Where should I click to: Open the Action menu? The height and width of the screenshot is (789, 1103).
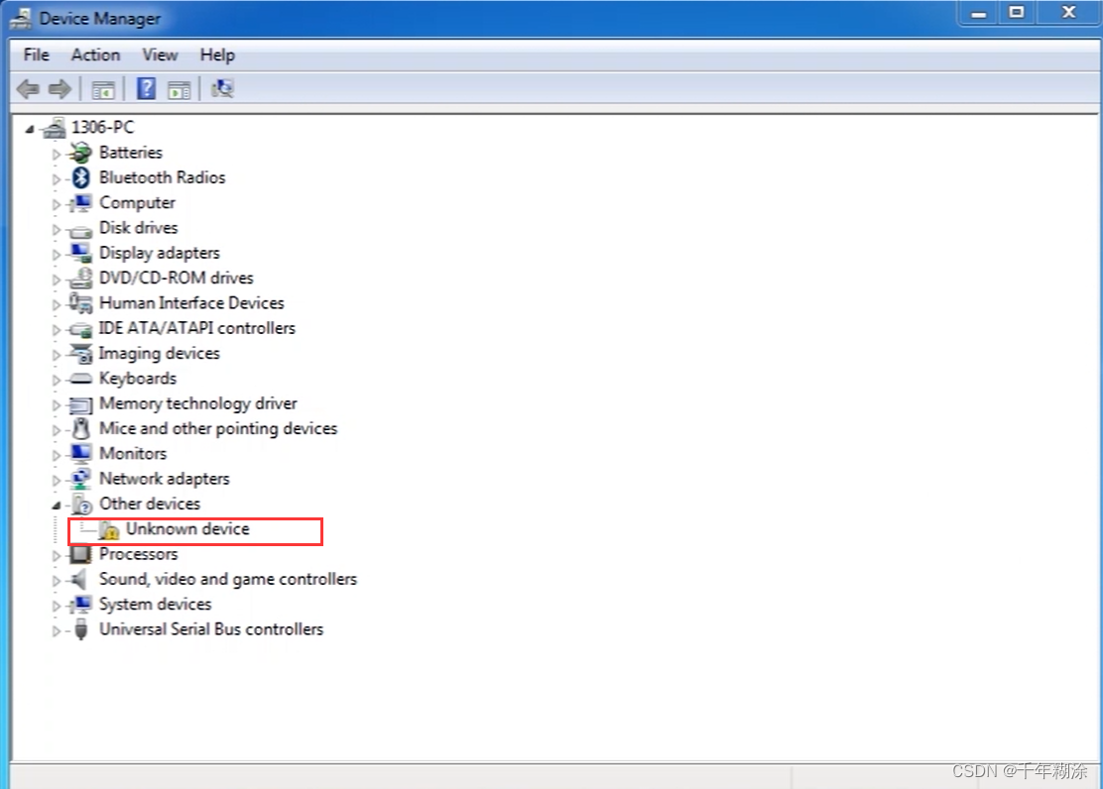[95, 55]
